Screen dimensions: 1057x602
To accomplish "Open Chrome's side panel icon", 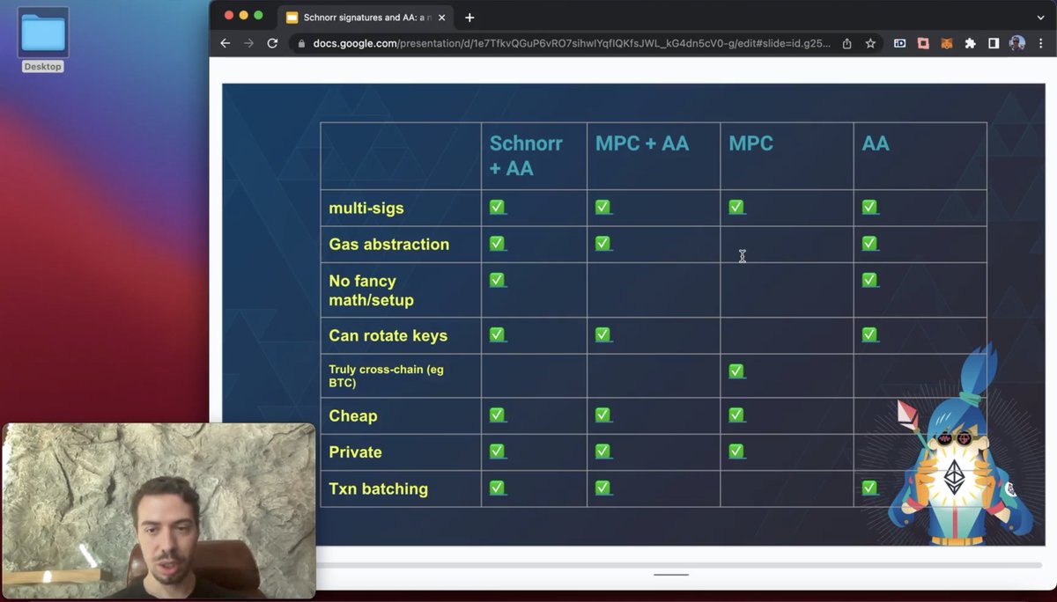I will (994, 43).
